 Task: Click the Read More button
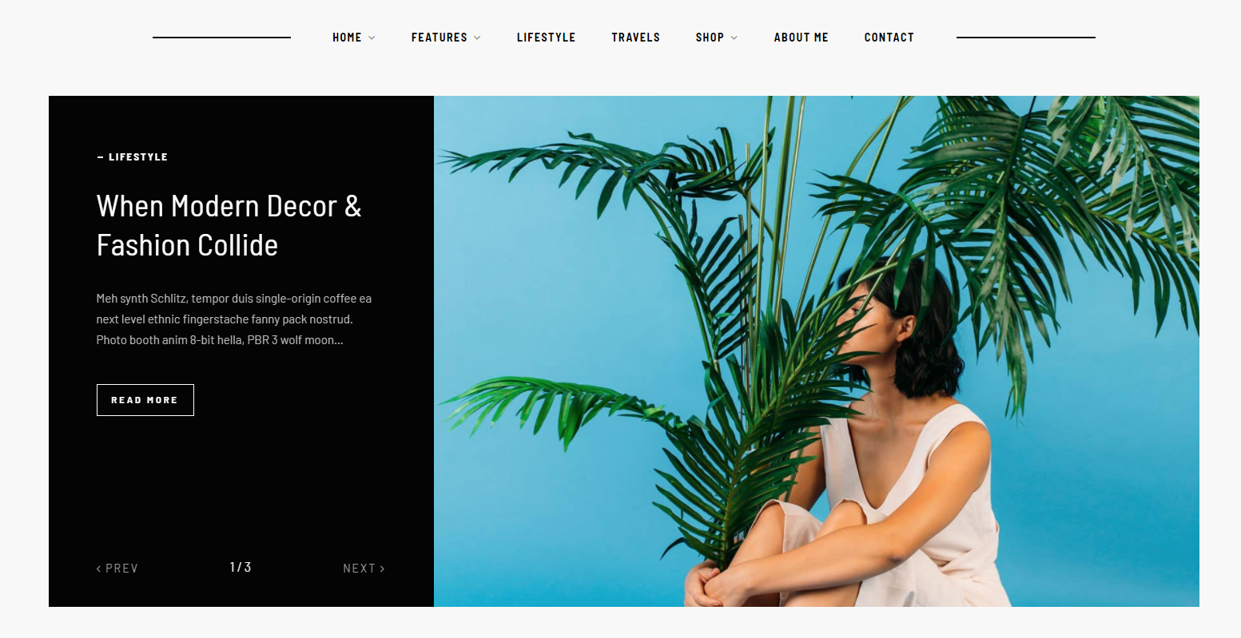click(145, 400)
